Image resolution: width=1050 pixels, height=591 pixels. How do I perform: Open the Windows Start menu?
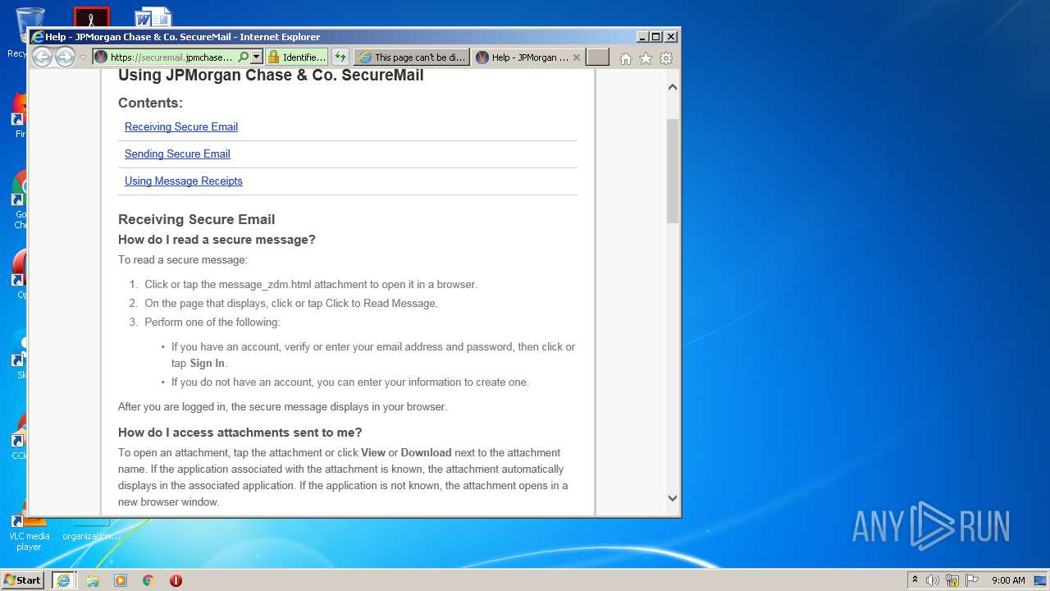[23, 580]
